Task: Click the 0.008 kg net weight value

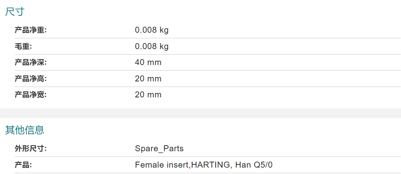Action: point(152,30)
